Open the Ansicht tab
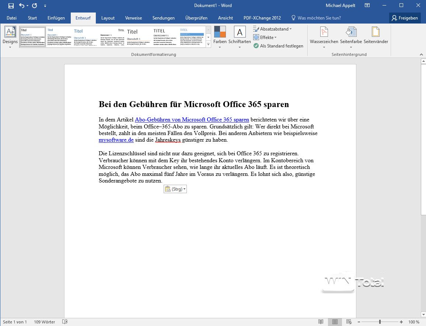This screenshot has width=426, height=326. pyautogui.click(x=226, y=18)
